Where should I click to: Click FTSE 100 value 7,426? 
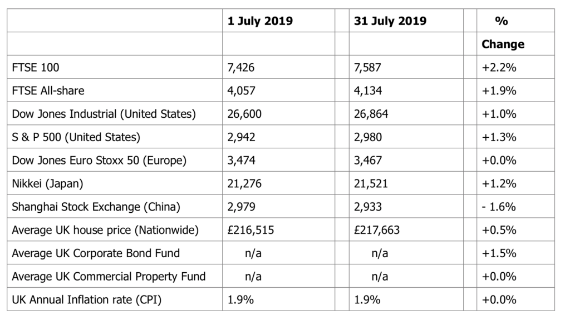(x=240, y=67)
